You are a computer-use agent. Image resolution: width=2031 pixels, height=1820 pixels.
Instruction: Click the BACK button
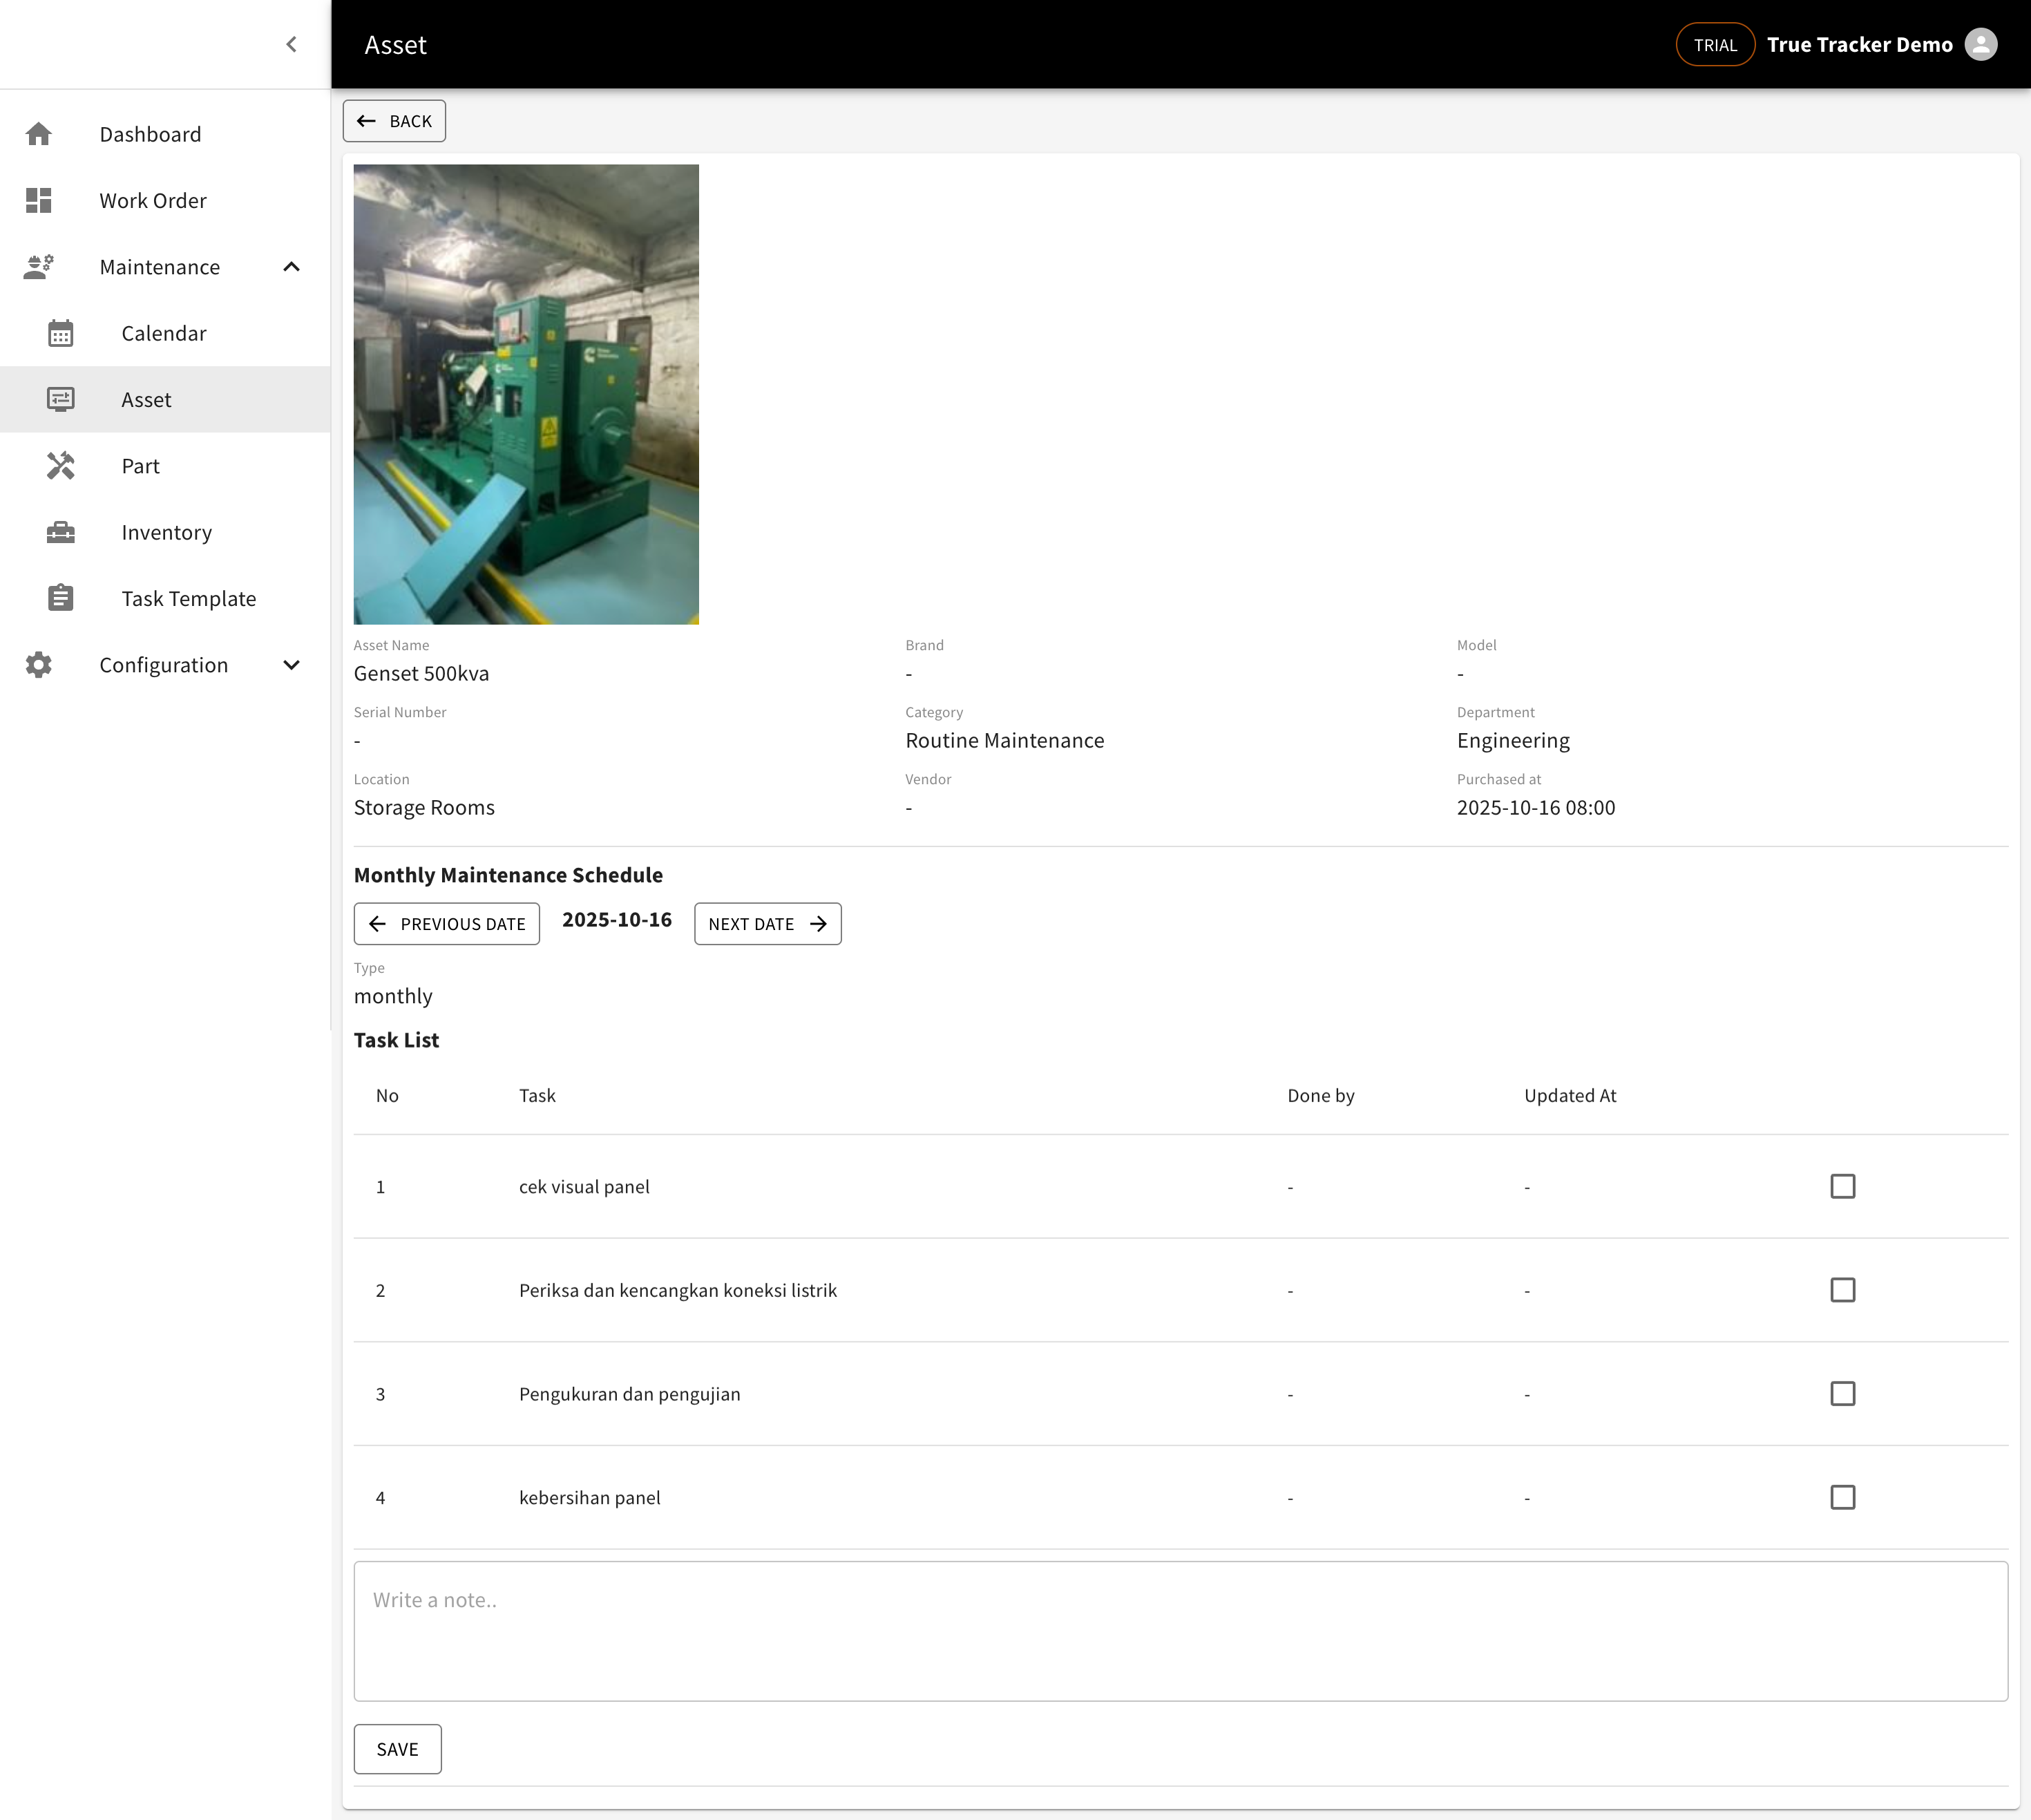tap(394, 121)
